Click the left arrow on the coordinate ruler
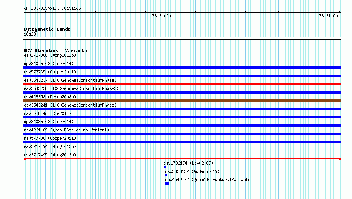The width and height of the screenshot is (352, 199). coord(25,13)
